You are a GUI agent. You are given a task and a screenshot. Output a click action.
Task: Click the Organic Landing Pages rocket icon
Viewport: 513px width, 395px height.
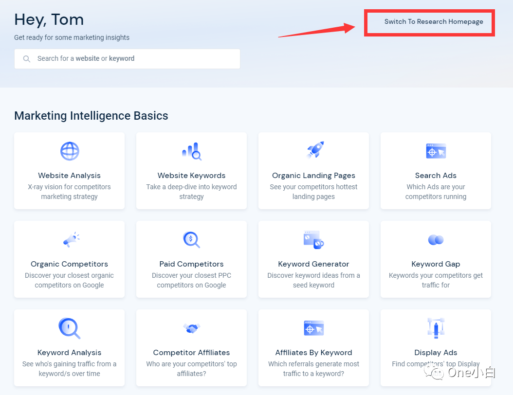314,151
